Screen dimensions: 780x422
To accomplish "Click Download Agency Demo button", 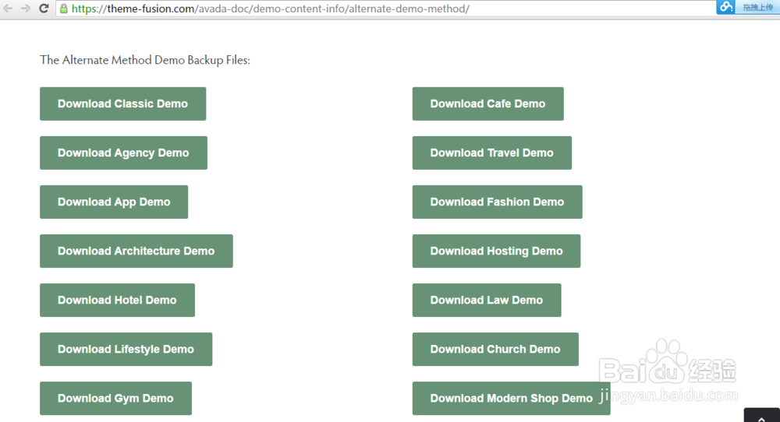I will (x=123, y=153).
